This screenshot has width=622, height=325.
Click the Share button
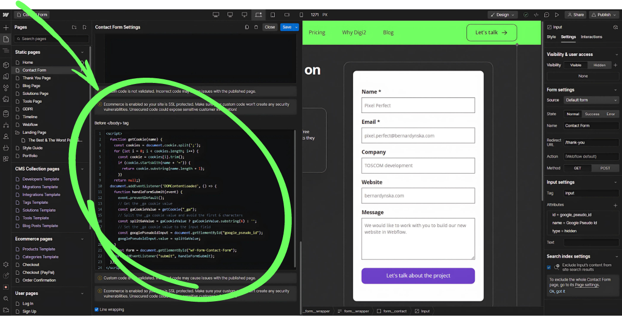[575, 15]
